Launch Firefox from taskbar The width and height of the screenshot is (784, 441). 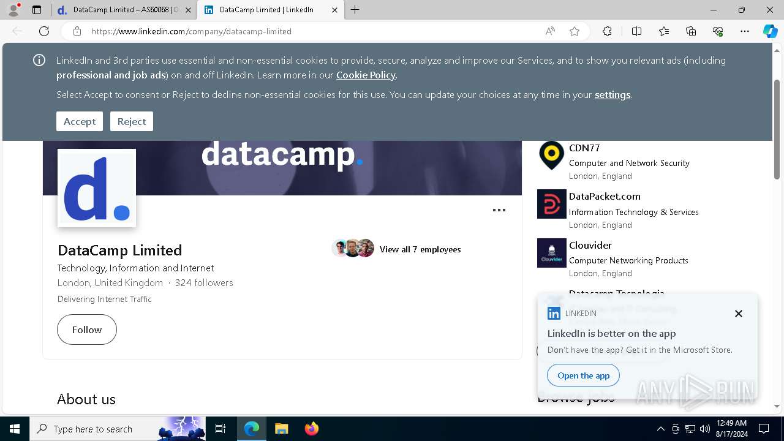click(312, 429)
